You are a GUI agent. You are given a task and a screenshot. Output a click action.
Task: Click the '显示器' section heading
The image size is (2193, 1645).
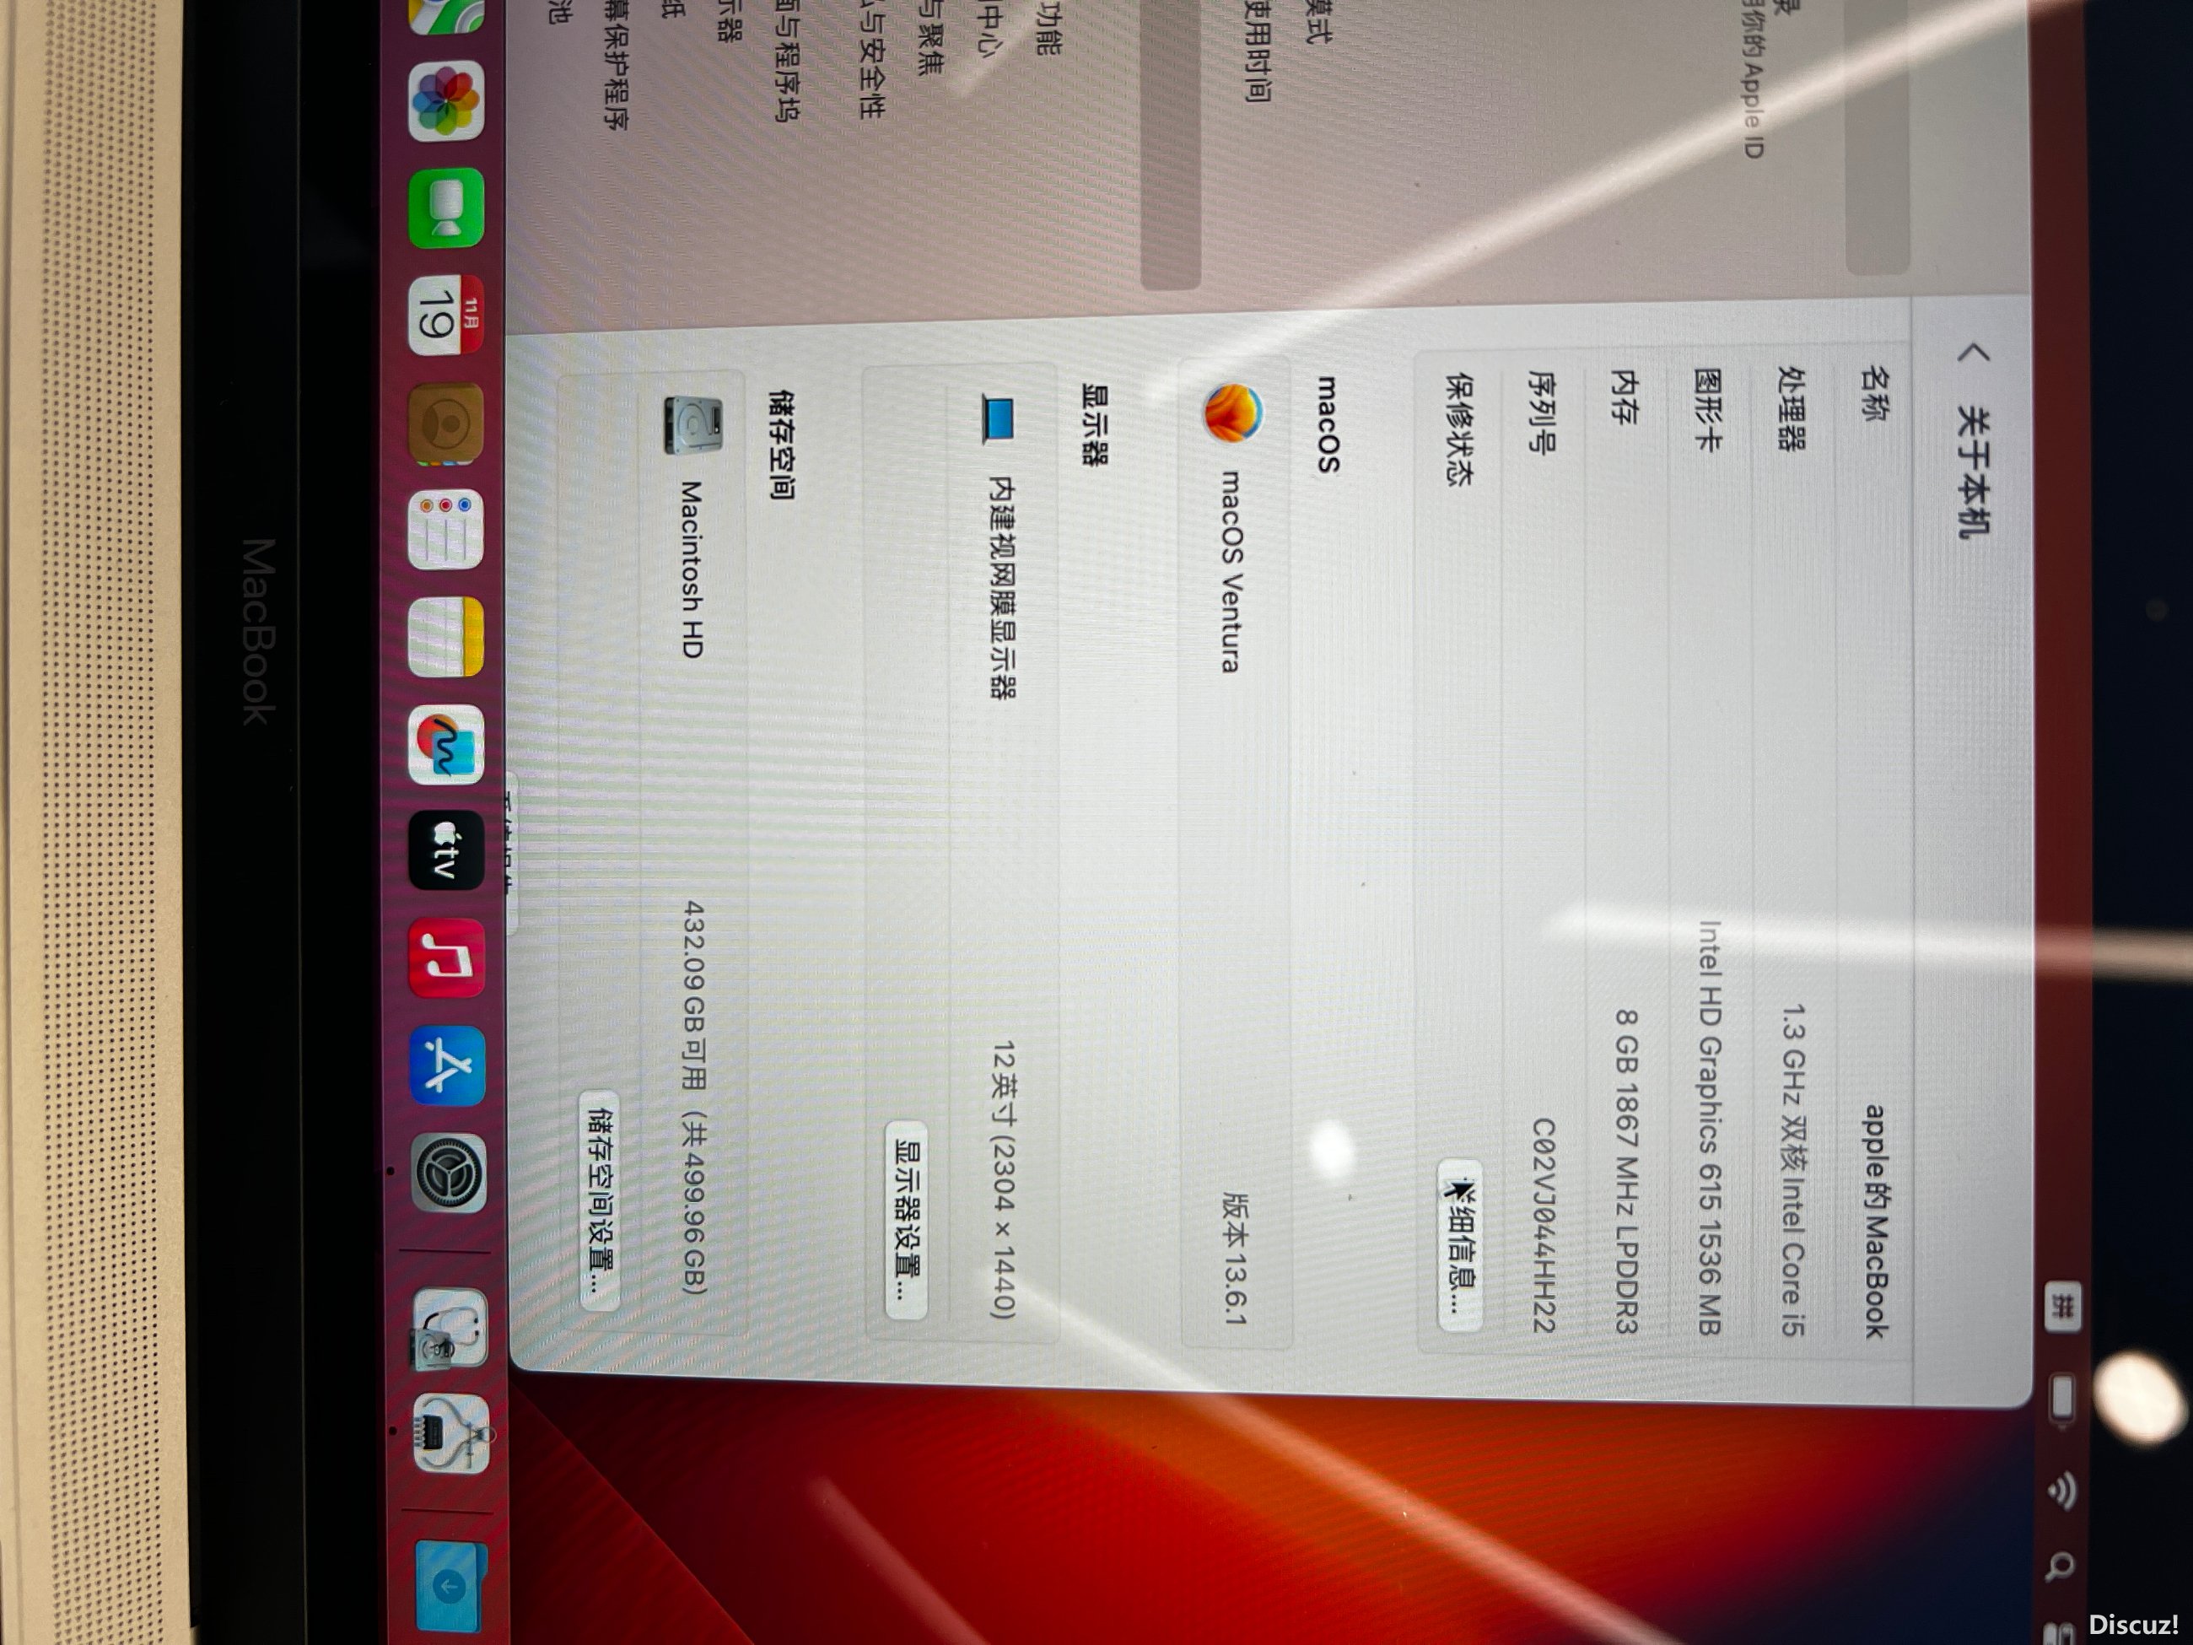pos(1093,424)
